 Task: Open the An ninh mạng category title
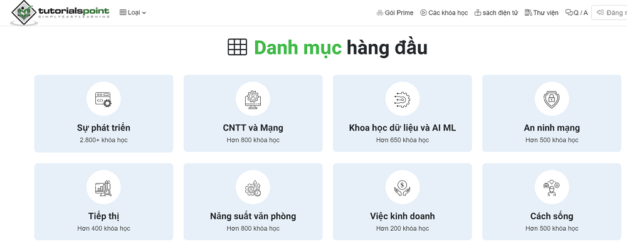pyautogui.click(x=552, y=128)
